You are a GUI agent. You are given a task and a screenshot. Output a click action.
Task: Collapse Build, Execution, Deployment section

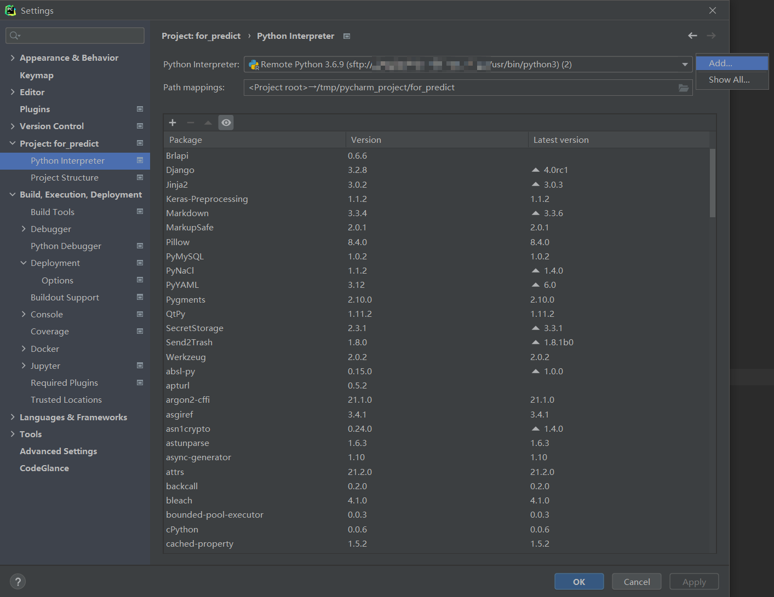[13, 194]
